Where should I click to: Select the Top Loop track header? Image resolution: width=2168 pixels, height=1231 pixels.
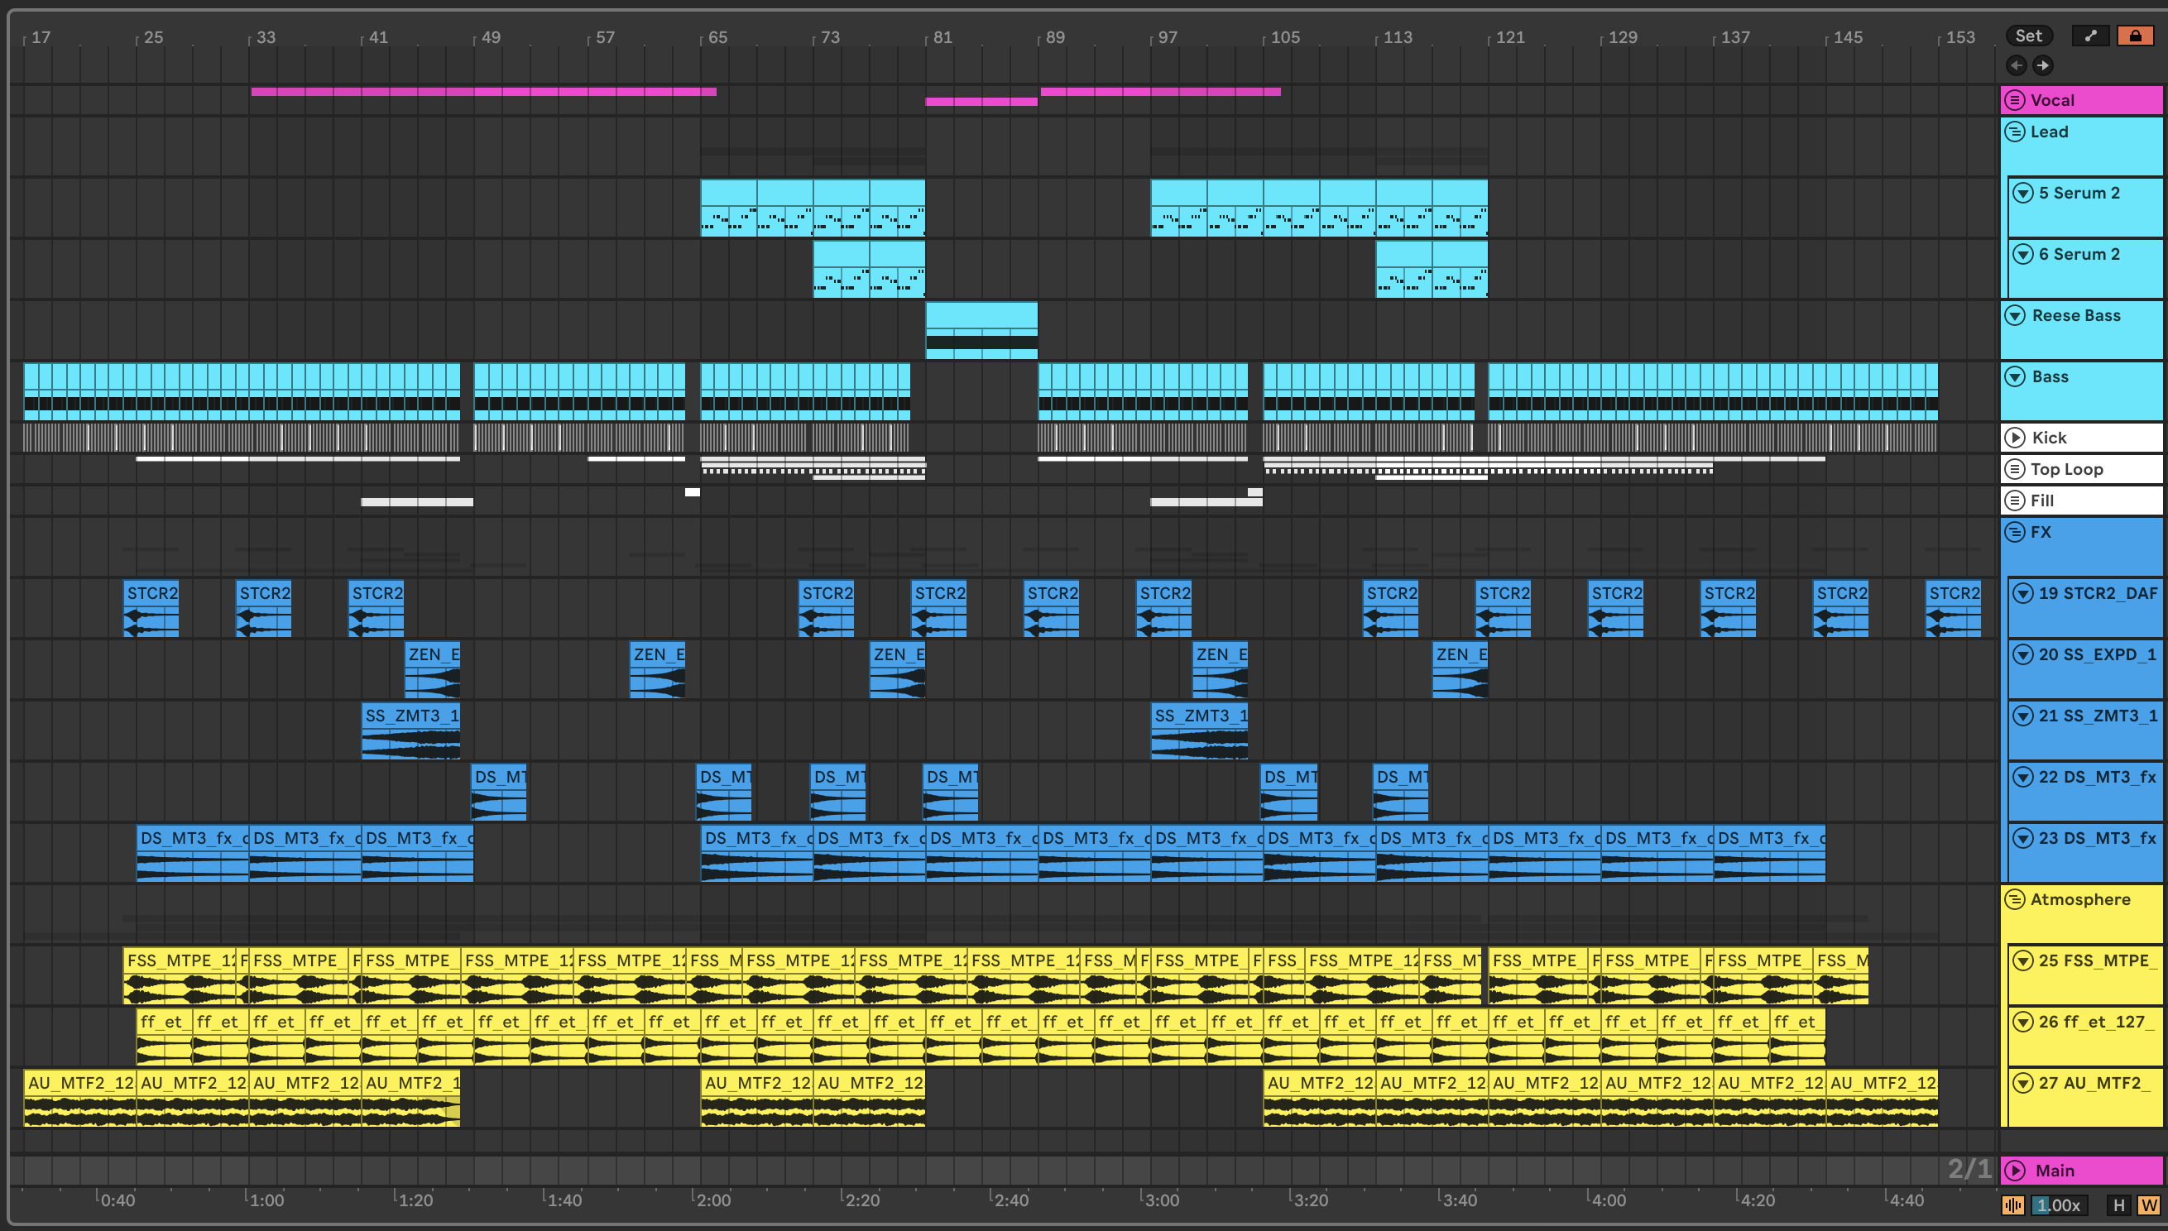[x=2082, y=469]
